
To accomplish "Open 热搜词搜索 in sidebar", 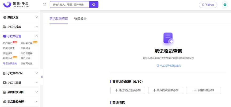I will [9, 48].
